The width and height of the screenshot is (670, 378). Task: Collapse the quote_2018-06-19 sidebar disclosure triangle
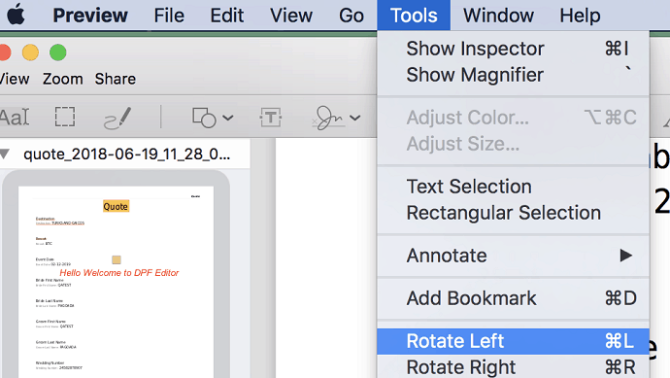[x=5, y=154]
